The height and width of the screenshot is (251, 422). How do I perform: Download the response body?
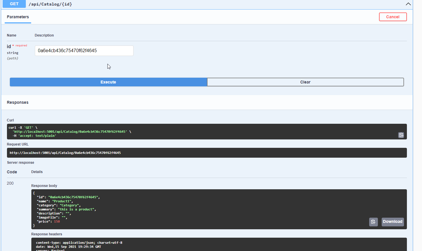(392, 222)
